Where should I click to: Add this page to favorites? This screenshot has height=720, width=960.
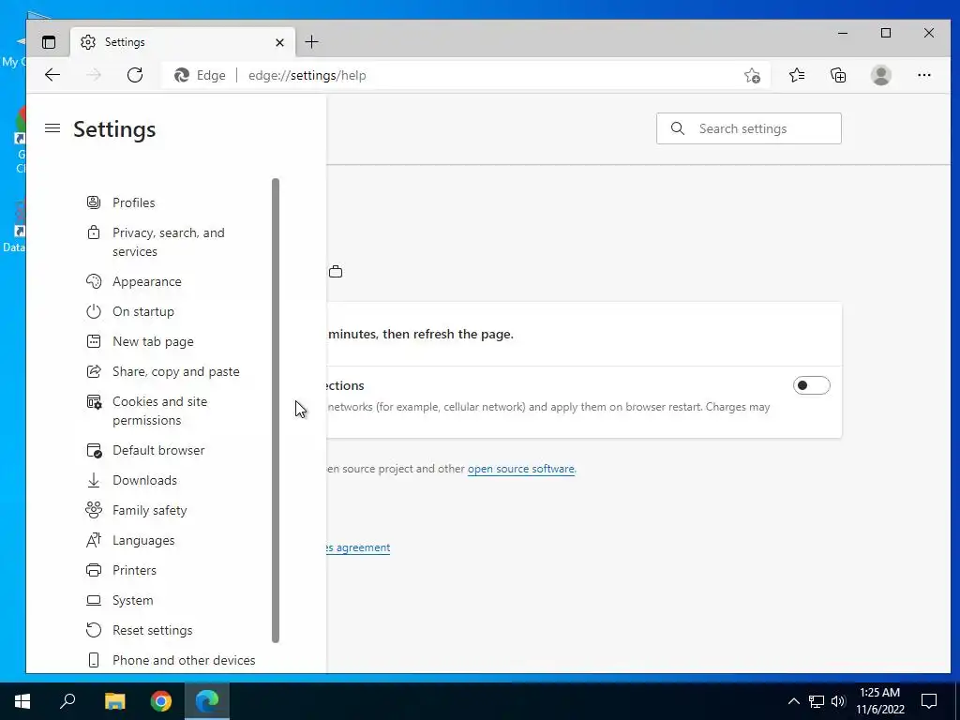pyautogui.click(x=752, y=75)
